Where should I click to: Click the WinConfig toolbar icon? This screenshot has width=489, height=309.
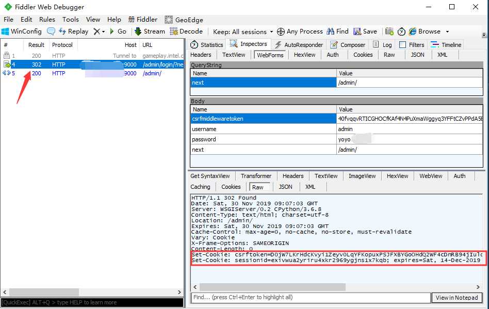pos(6,31)
